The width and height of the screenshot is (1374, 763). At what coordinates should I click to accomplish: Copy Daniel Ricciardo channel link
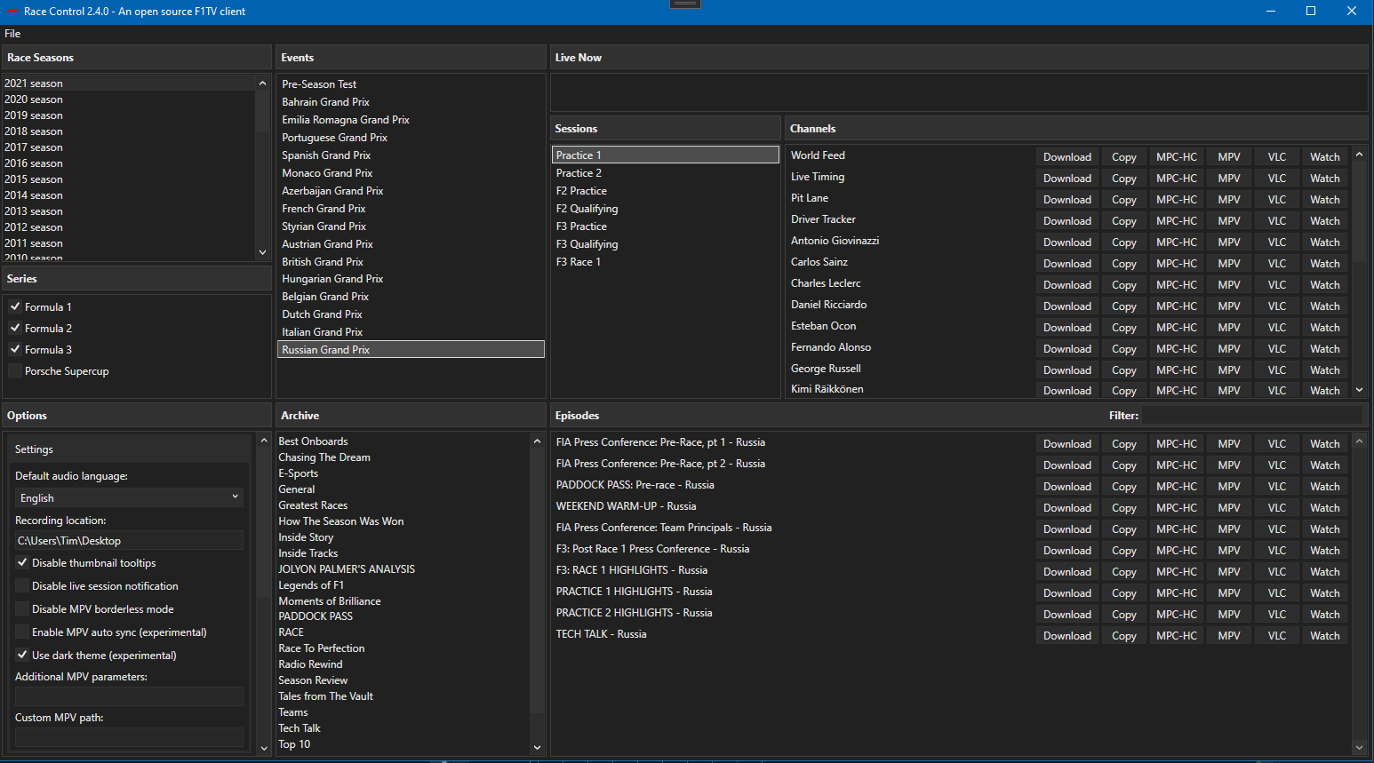[1124, 306]
